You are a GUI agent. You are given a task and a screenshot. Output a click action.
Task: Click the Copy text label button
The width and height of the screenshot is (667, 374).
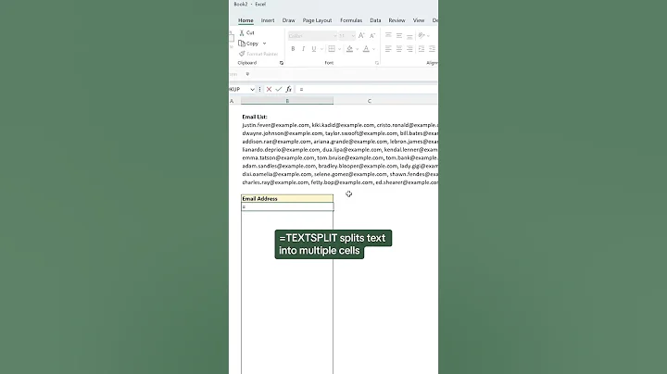pos(252,44)
